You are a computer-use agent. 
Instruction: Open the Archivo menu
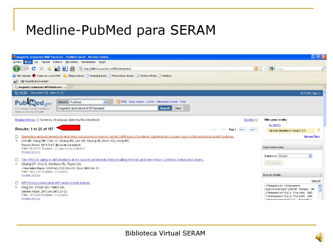coord(17,62)
